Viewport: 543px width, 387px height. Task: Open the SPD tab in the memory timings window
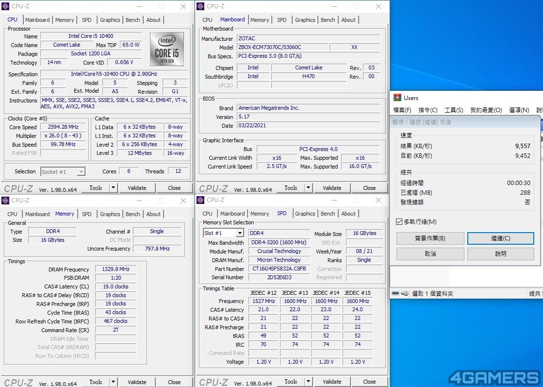point(86,214)
